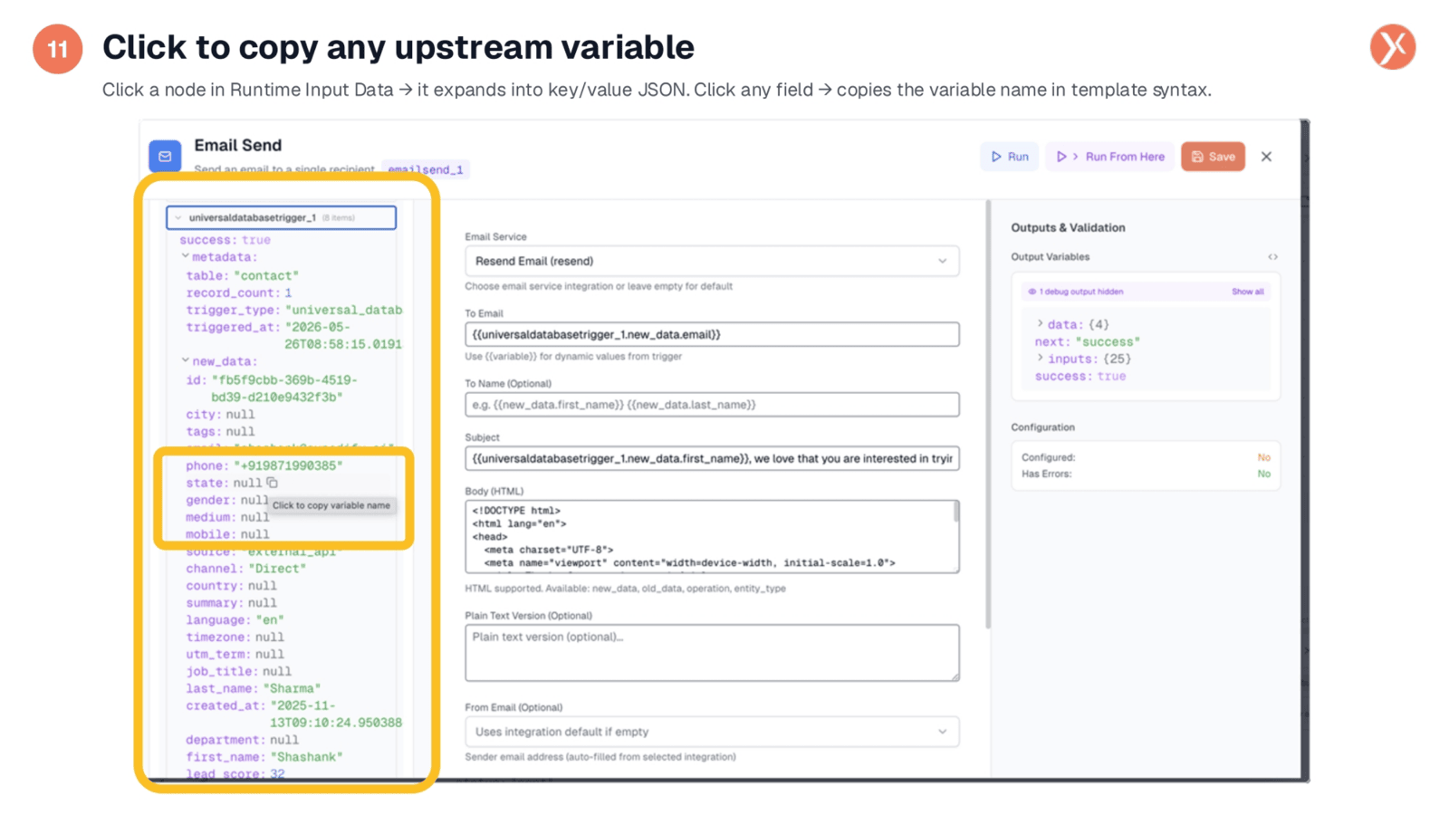
Task: Click the language: "en" field
Action: [x=235, y=620]
